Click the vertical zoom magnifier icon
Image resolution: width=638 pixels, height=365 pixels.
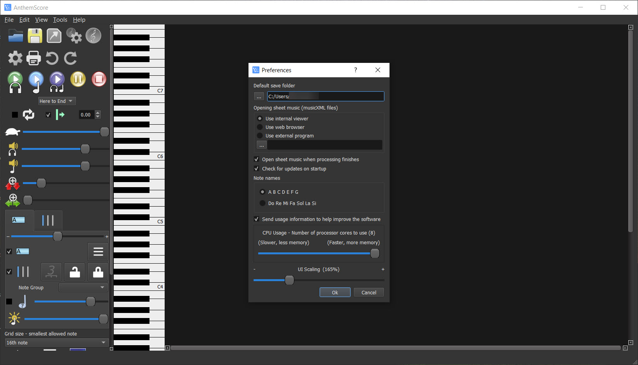pyautogui.click(x=12, y=184)
